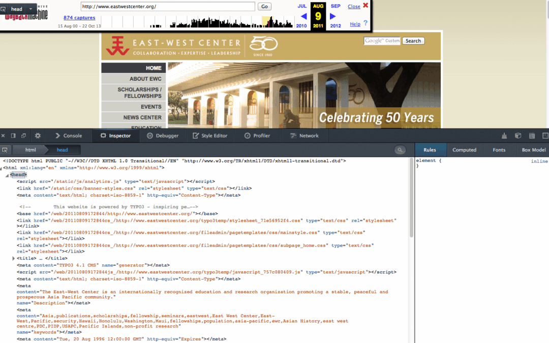Click the 'inline' source label in Rules

539,162
